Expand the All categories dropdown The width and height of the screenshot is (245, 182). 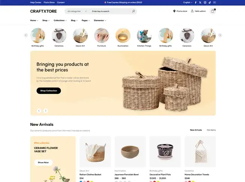coord(77,11)
